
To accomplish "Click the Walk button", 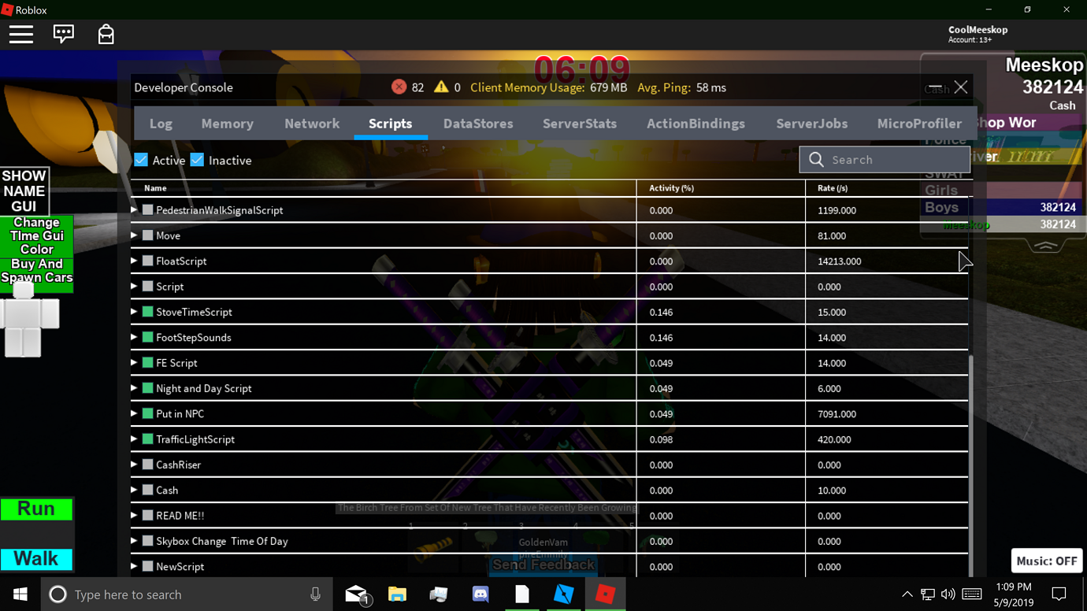I will [x=36, y=559].
